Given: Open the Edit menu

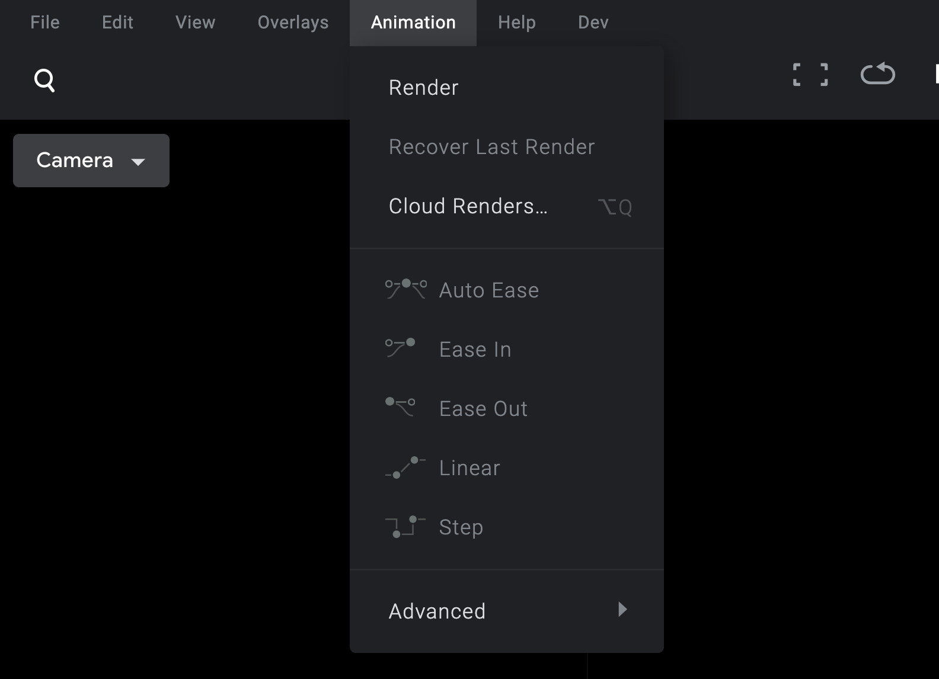Looking at the screenshot, I should coord(117,23).
